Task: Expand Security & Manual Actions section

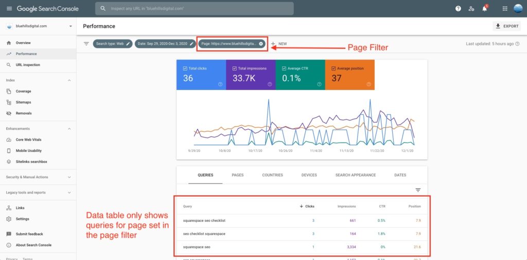Action: [69, 177]
